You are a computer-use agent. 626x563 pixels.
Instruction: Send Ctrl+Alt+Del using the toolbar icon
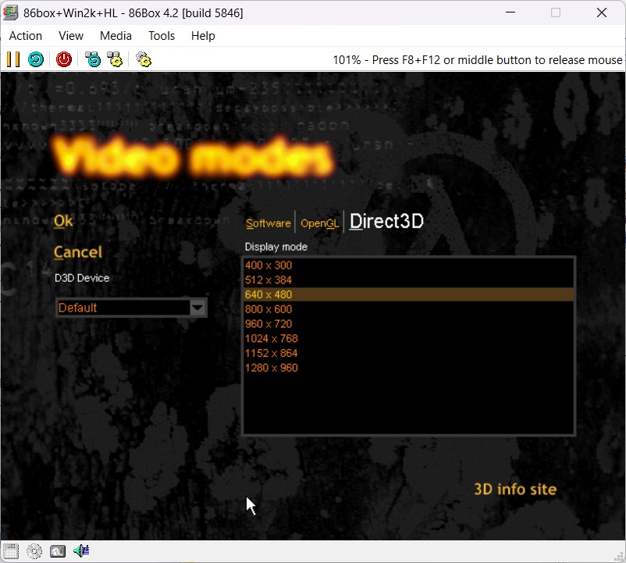click(93, 59)
